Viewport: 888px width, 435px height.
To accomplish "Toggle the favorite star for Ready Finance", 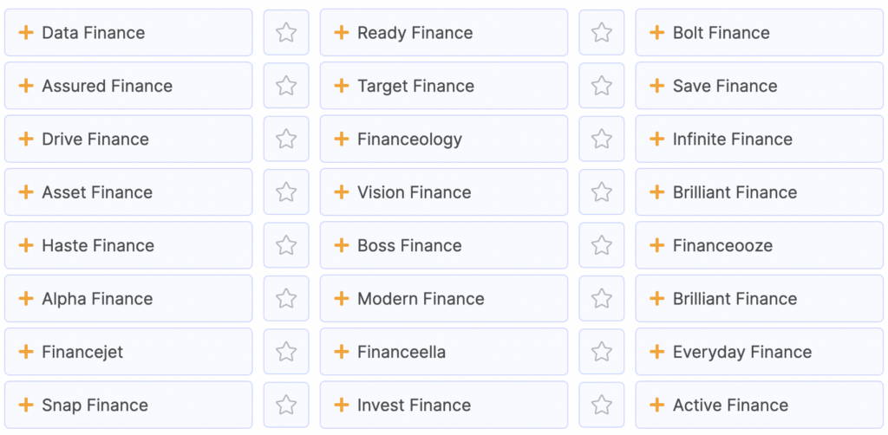I will point(602,32).
